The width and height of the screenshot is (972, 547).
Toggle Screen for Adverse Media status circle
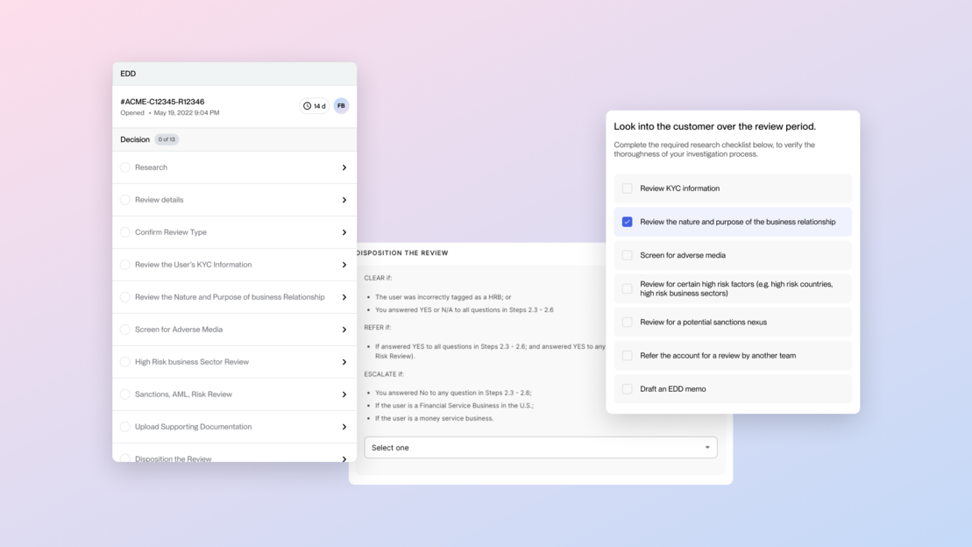(125, 330)
